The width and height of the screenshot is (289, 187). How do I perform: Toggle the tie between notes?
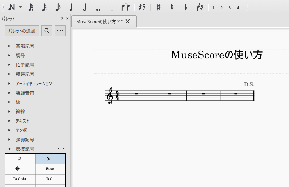pos(125,7)
